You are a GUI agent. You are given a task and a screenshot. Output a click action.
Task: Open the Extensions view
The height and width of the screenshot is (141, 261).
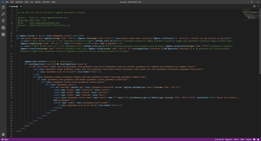(3, 34)
